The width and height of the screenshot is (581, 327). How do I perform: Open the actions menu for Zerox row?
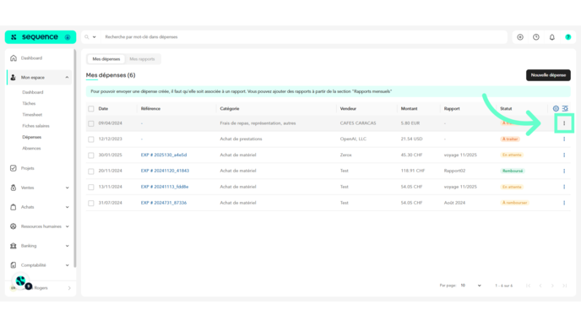pos(564,155)
